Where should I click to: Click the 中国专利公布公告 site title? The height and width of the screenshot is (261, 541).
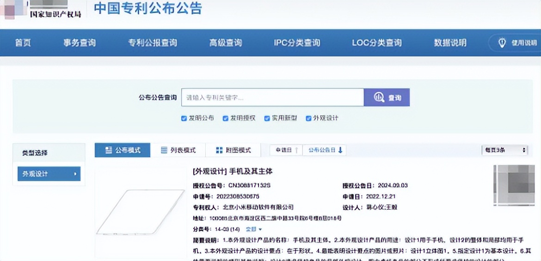point(148,8)
